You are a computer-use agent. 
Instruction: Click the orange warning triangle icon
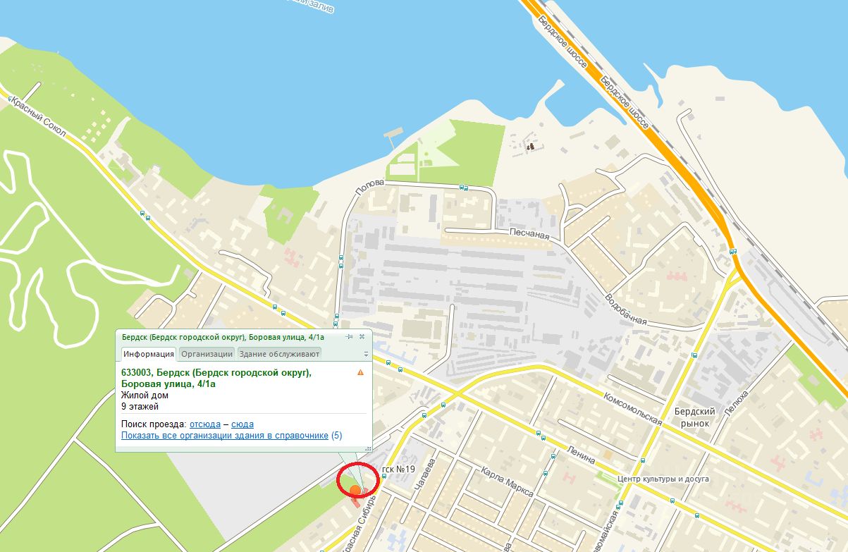pyautogui.click(x=360, y=372)
